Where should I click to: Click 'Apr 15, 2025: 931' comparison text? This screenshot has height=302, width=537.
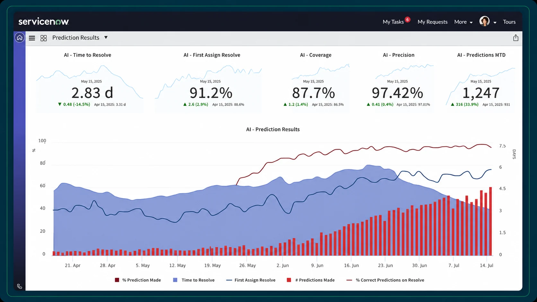[x=496, y=104]
